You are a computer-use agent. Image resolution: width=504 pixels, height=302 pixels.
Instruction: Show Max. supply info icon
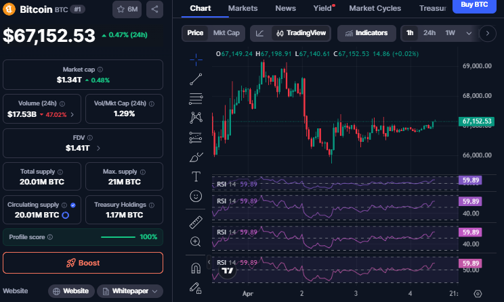pyautogui.click(x=143, y=172)
